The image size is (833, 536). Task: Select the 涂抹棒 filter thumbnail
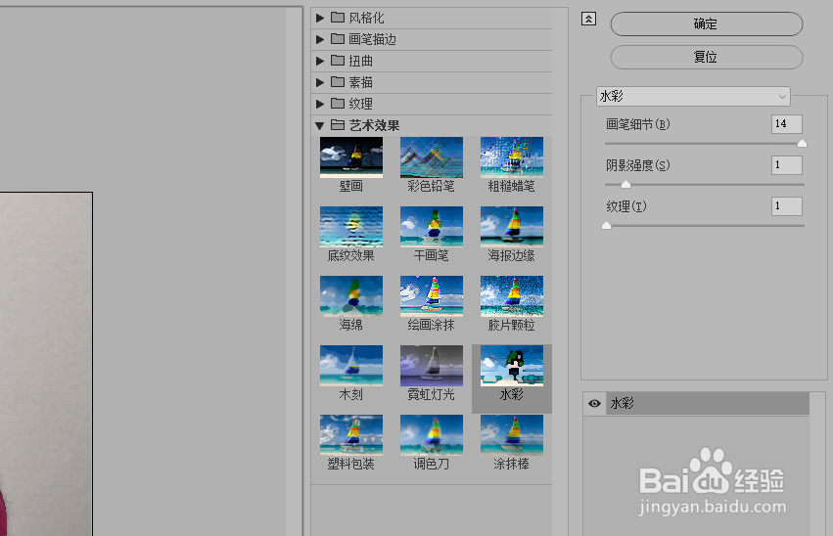[512, 435]
